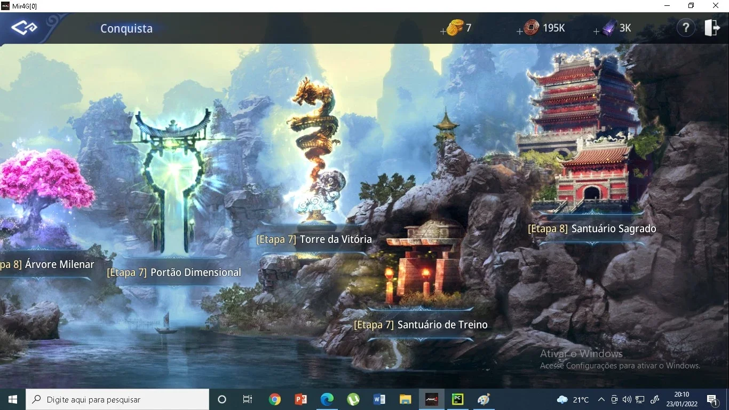Click the gold amount 7

[x=469, y=28]
